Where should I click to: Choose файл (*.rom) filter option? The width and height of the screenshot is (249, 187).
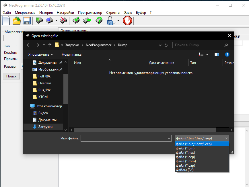202,161
